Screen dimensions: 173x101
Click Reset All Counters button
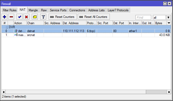94,17
